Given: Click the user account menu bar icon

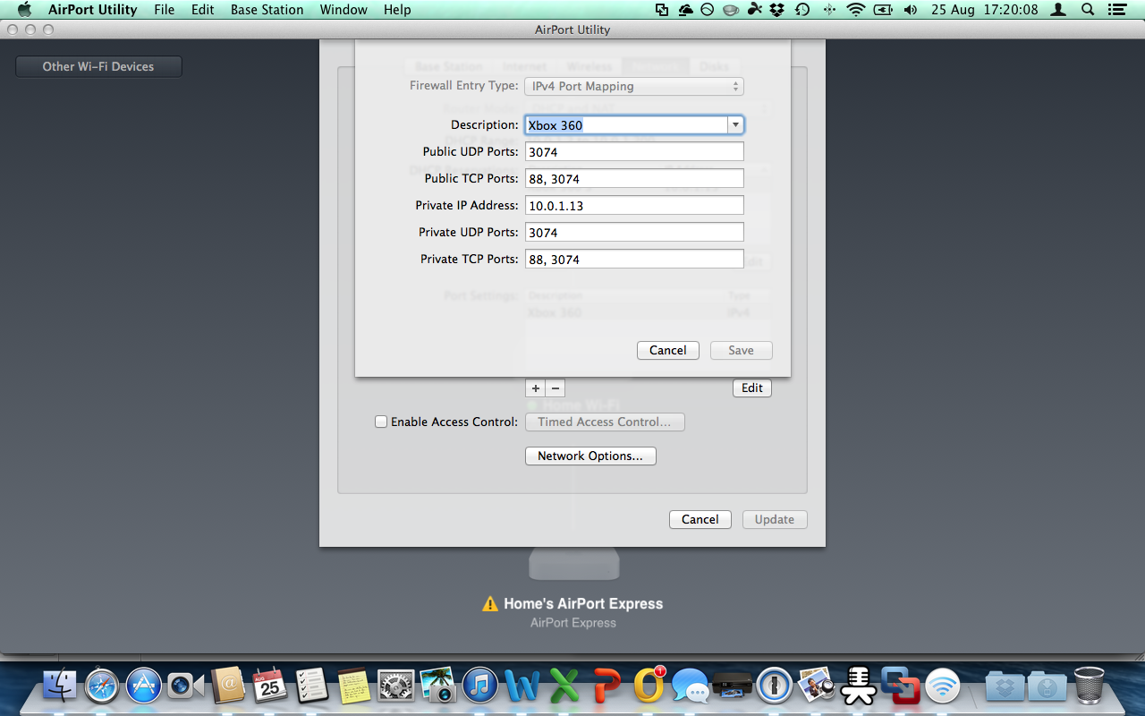Looking at the screenshot, I should click(x=1059, y=10).
